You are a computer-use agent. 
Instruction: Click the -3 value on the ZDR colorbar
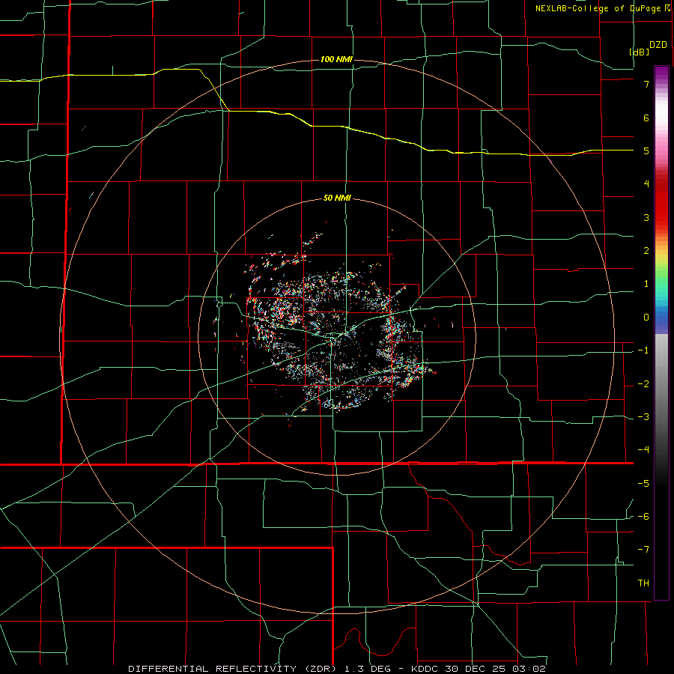643,417
